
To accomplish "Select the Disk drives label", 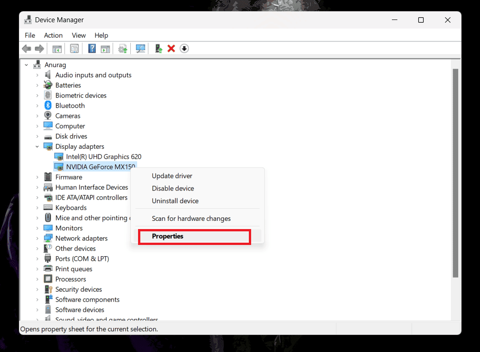I will (x=71, y=136).
